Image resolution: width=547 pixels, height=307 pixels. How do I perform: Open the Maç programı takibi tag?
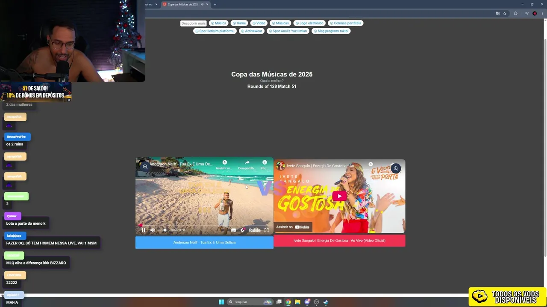(x=331, y=31)
